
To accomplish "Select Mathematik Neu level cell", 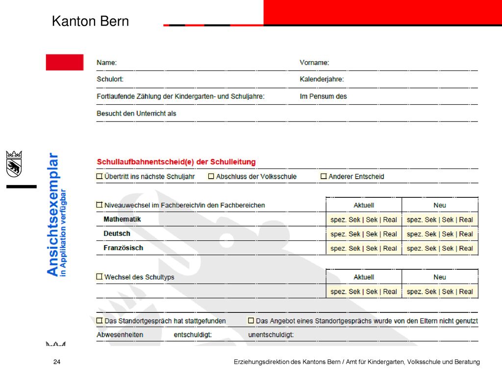I will point(440,220).
